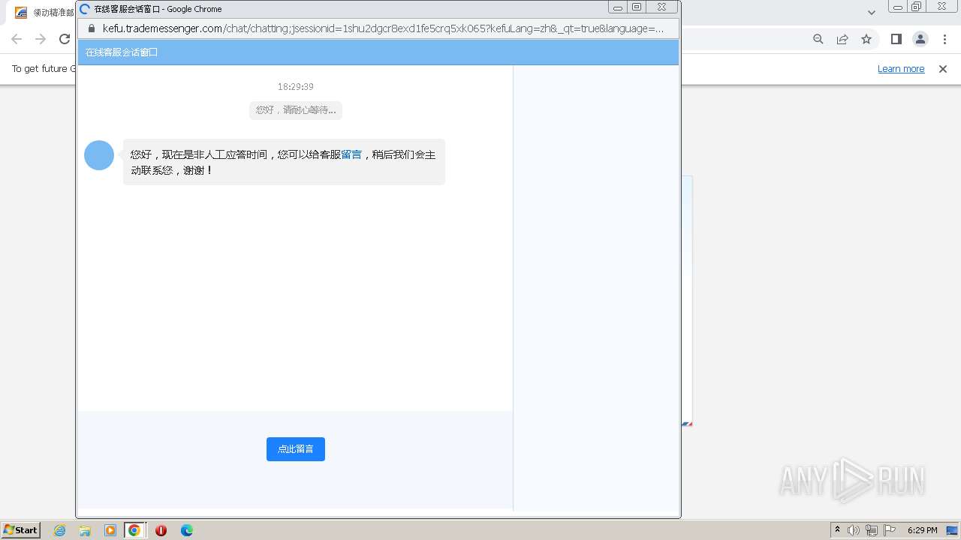Bookmark this page with star icon
The width and height of the screenshot is (961, 540).
tap(866, 39)
